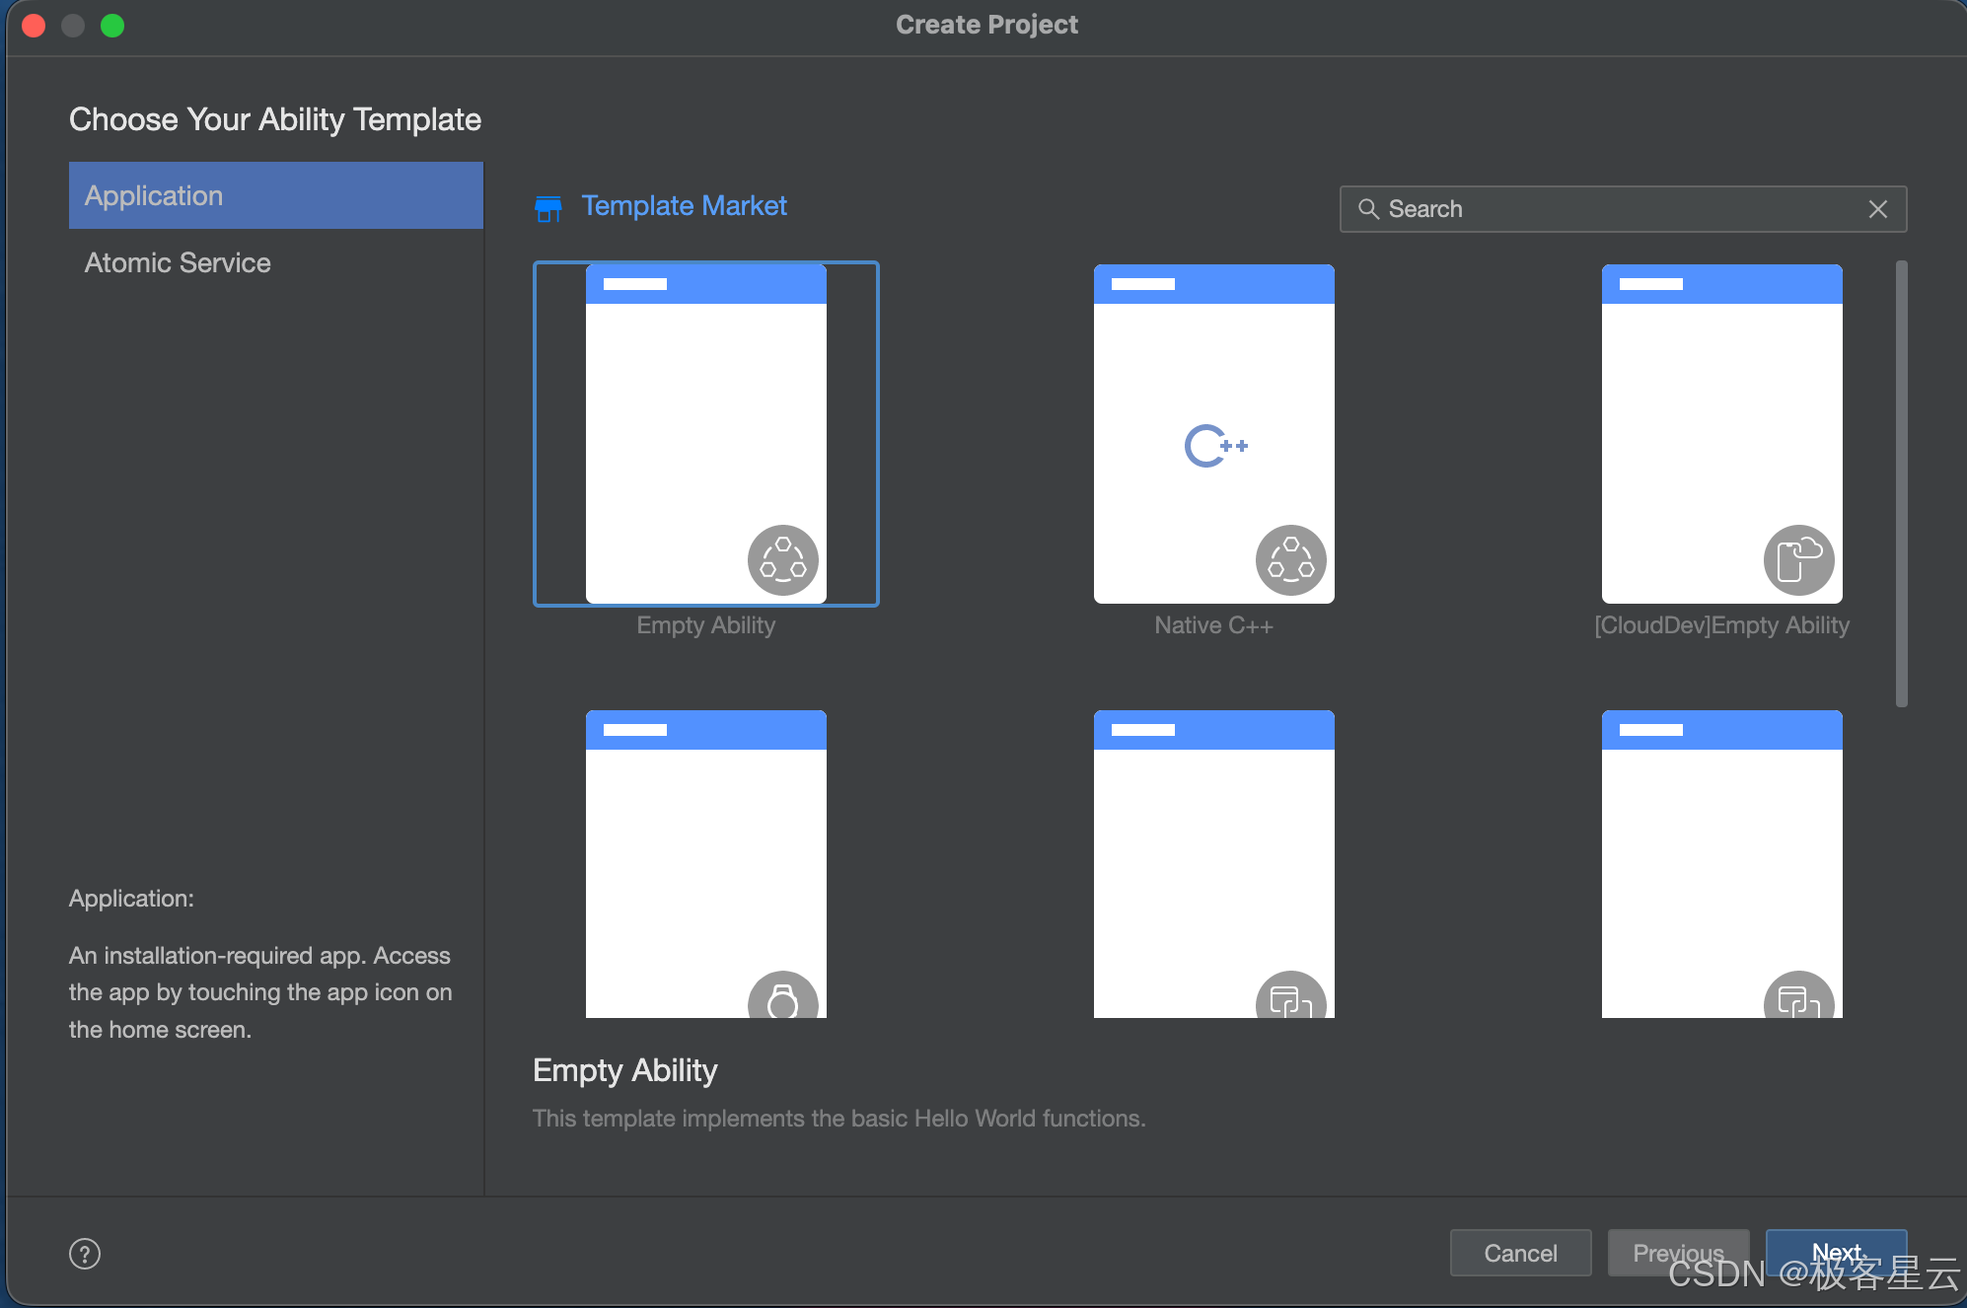Close the Create Project window
Image resolution: width=1967 pixels, height=1308 pixels.
(x=34, y=26)
